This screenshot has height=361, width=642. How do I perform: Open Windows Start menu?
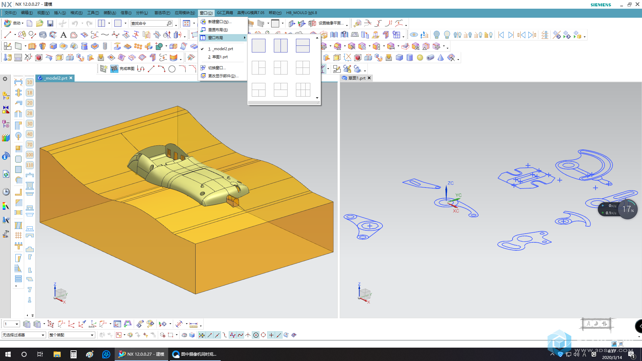8,354
